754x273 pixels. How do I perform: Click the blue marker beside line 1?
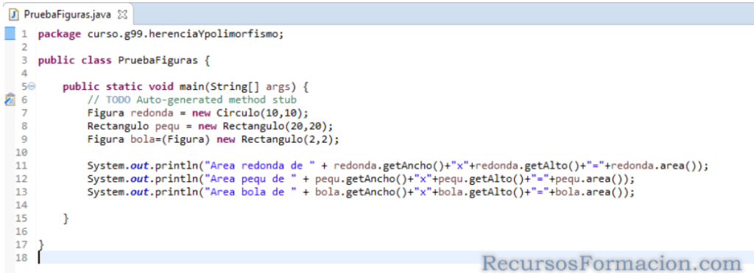10,34
